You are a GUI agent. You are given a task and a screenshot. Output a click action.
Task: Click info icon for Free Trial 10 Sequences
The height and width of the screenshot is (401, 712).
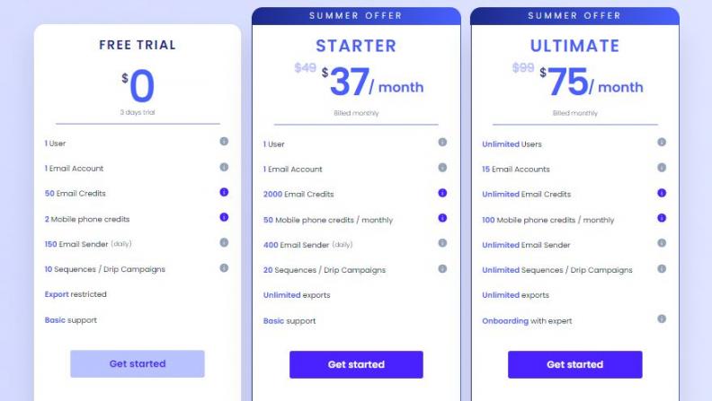point(224,267)
